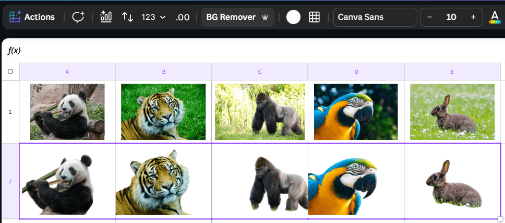Click the .00 decimal places button
The height and width of the screenshot is (223, 505).
pyautogui.click(x=183, y=17)
